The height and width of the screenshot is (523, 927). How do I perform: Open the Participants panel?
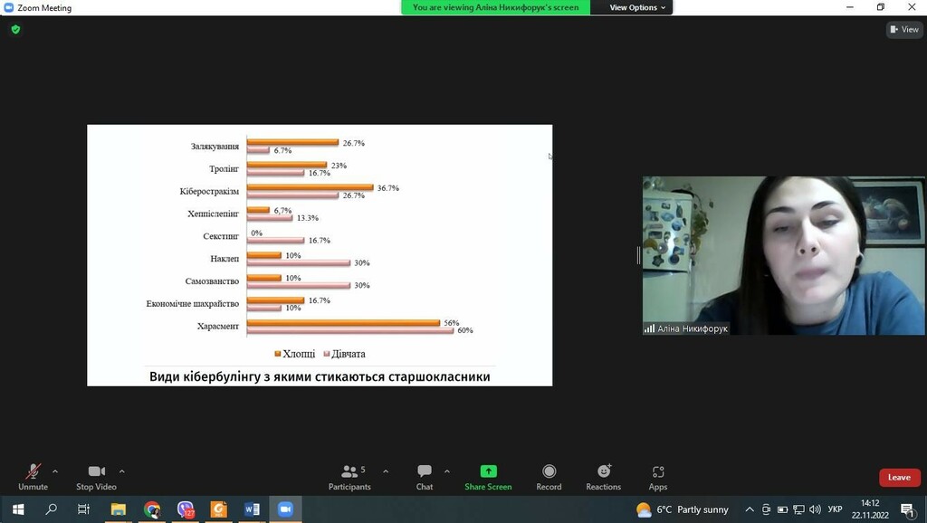point(349,476)
